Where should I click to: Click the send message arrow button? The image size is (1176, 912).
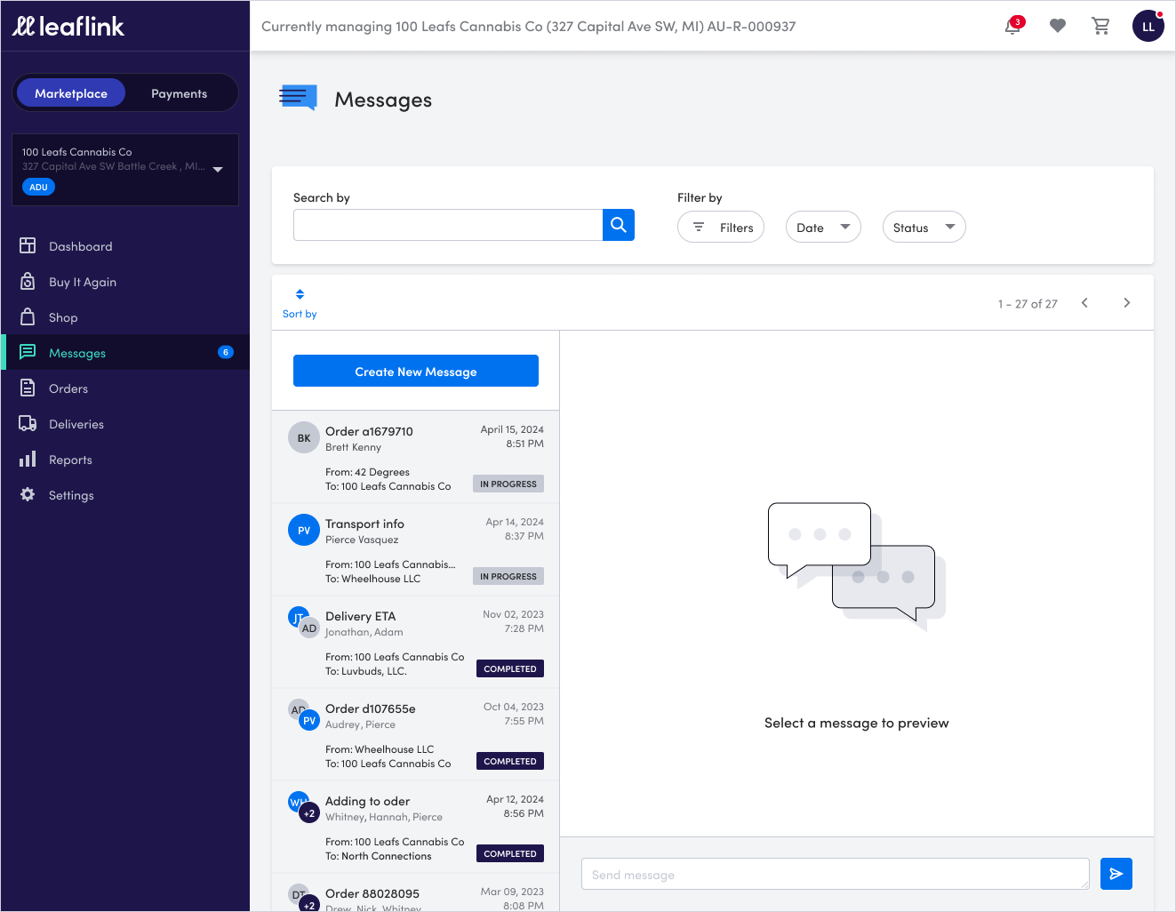(1116, 874)
